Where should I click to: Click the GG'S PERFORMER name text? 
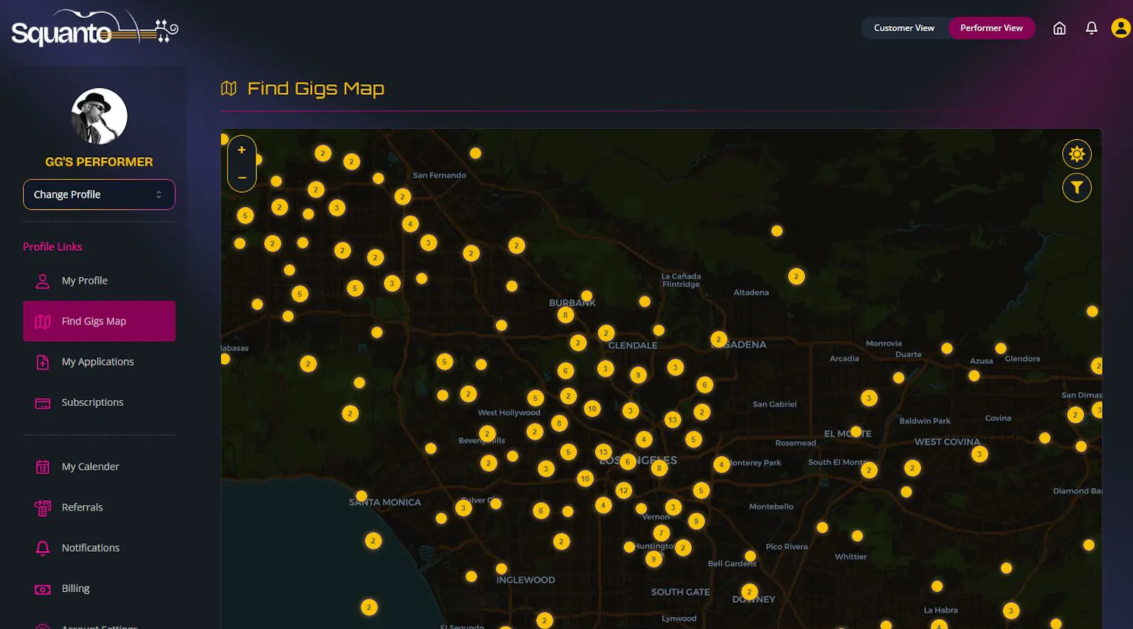99,162
